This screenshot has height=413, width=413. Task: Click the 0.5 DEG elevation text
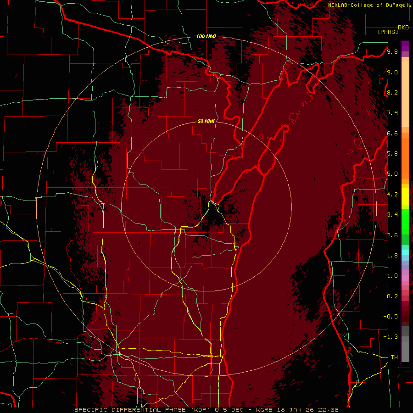(x=230, y=410)
